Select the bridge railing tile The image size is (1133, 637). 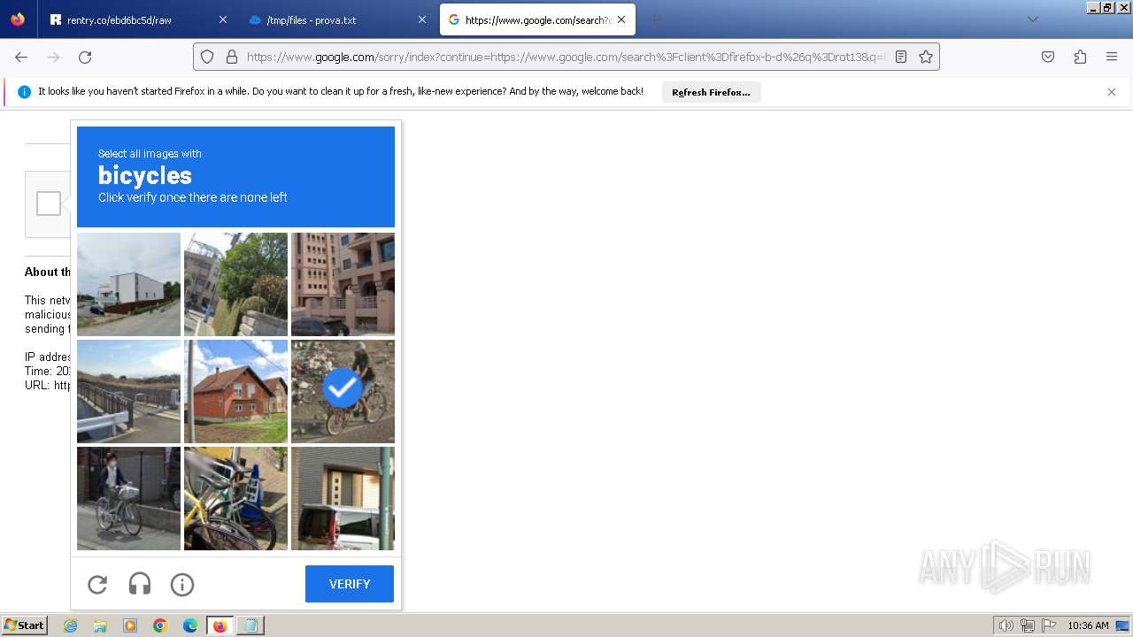[x=128, y=391]
